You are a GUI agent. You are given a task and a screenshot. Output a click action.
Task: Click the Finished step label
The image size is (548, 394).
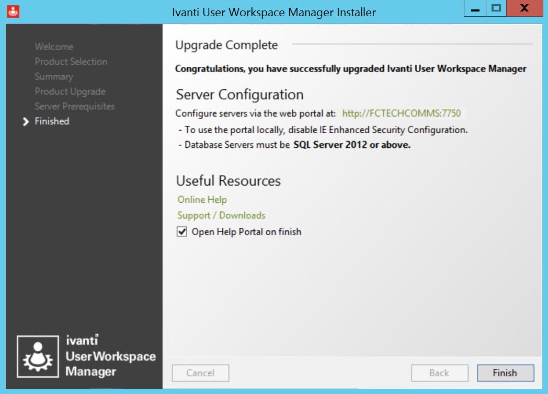pos(52,121)
